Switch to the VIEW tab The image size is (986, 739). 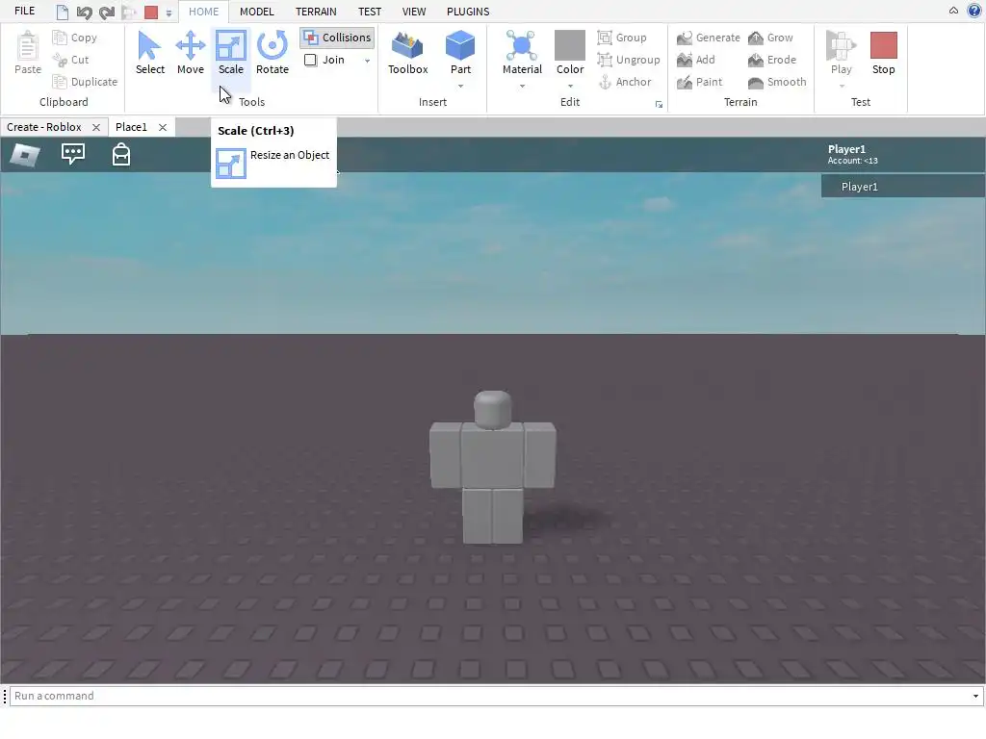coord(414,12)
